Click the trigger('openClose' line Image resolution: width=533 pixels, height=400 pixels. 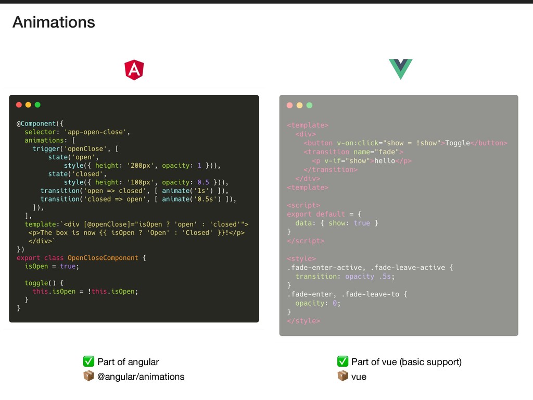[x=75, y=148]
